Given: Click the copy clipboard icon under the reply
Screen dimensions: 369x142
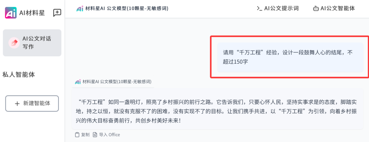Looking at the screenshot, I should point(77,135).
